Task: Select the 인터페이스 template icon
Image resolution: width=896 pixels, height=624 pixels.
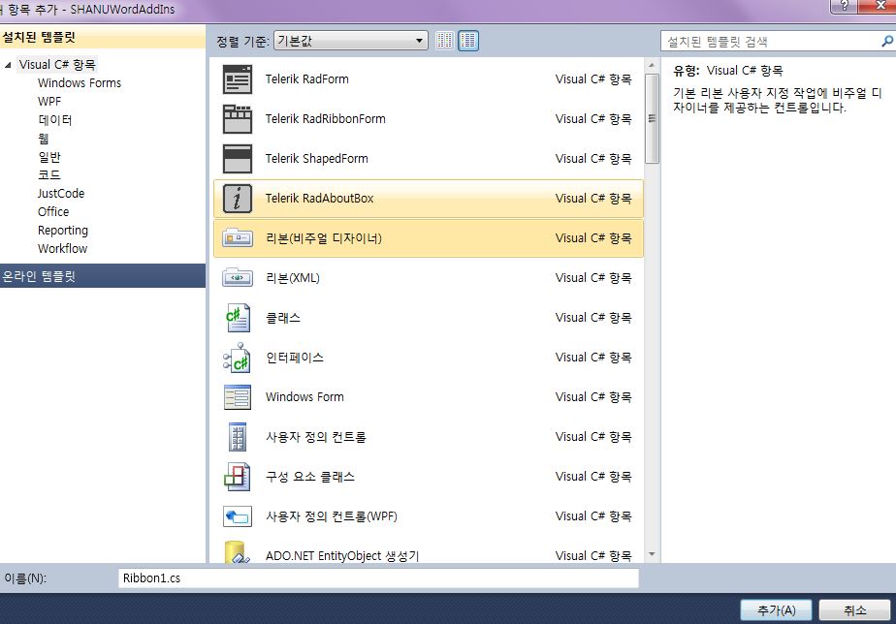Action: [237, 358]
